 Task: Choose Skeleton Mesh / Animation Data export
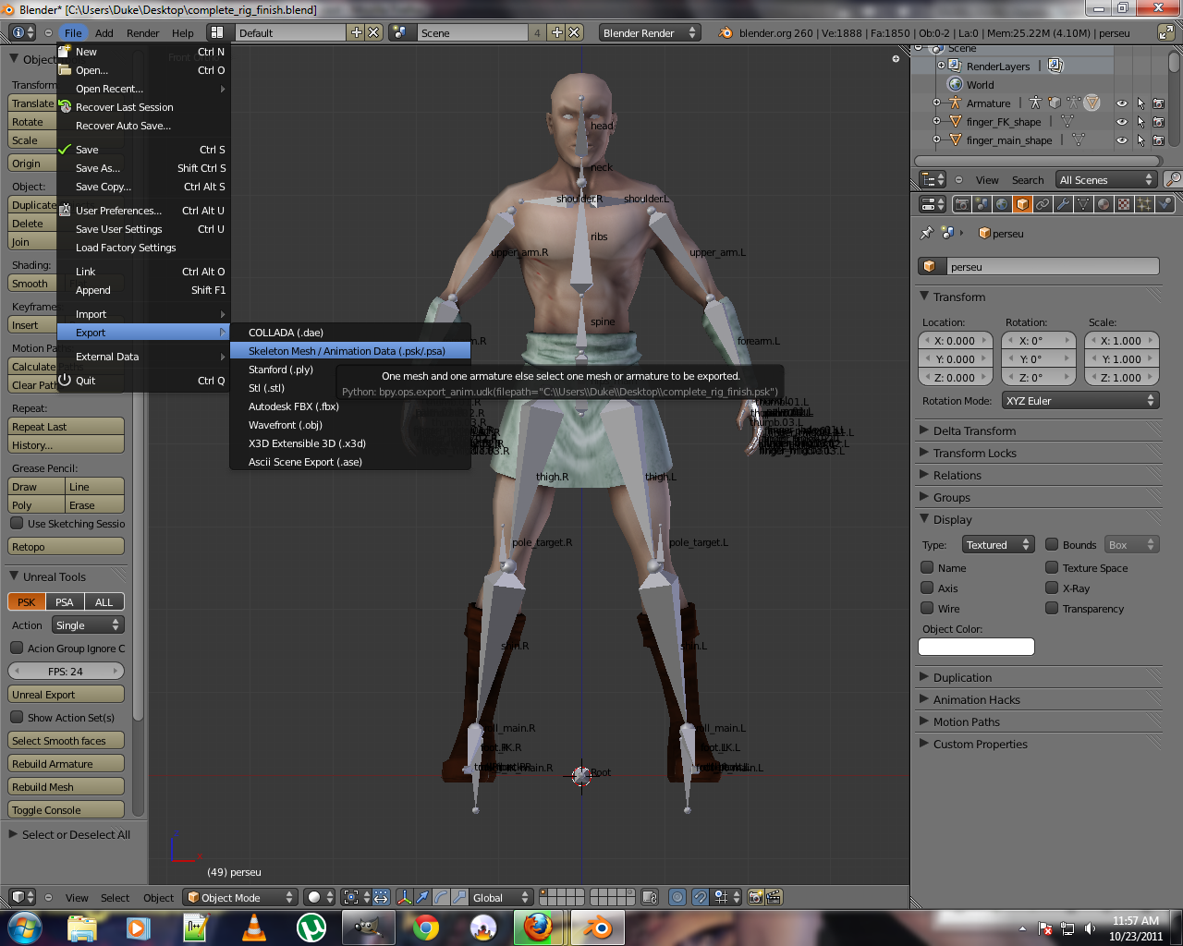(350, 351)
